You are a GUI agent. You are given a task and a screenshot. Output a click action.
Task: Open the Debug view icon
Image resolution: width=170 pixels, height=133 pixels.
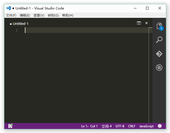point(159,68)
